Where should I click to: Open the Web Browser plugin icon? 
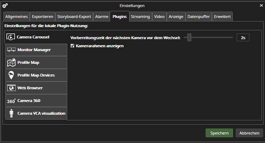[x=11, y=88]
